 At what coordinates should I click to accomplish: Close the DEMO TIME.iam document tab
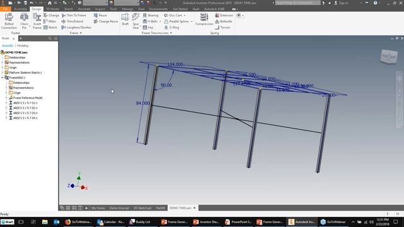[194, 208]
